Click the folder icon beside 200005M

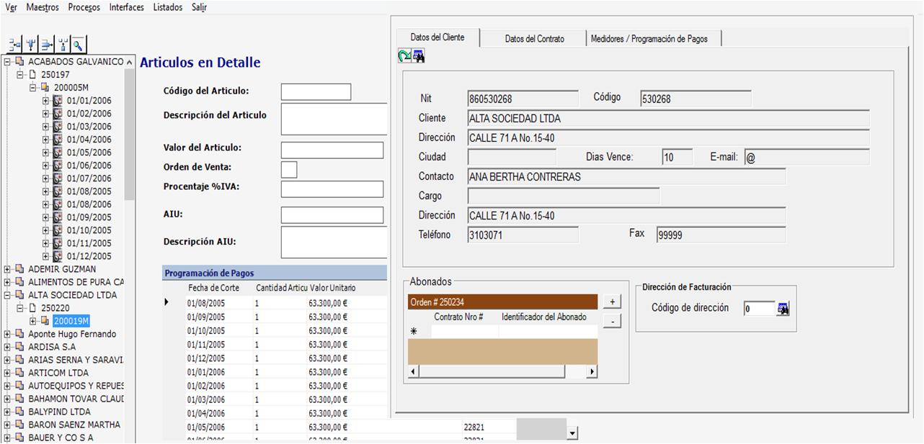point(45,88)
